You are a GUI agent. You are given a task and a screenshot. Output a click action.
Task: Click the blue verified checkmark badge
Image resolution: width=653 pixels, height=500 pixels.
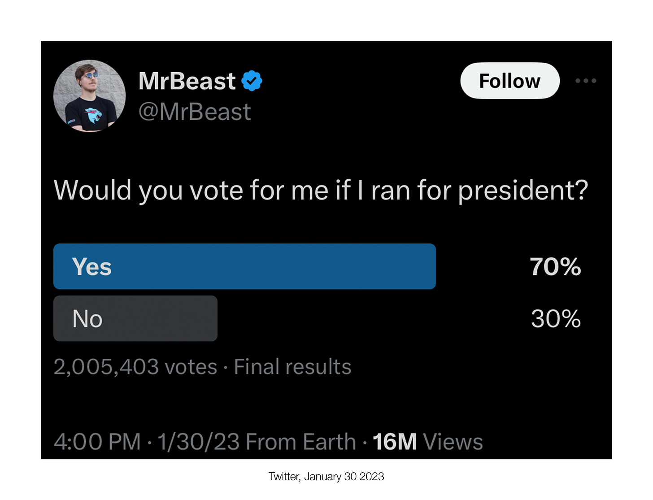[252, 81]
